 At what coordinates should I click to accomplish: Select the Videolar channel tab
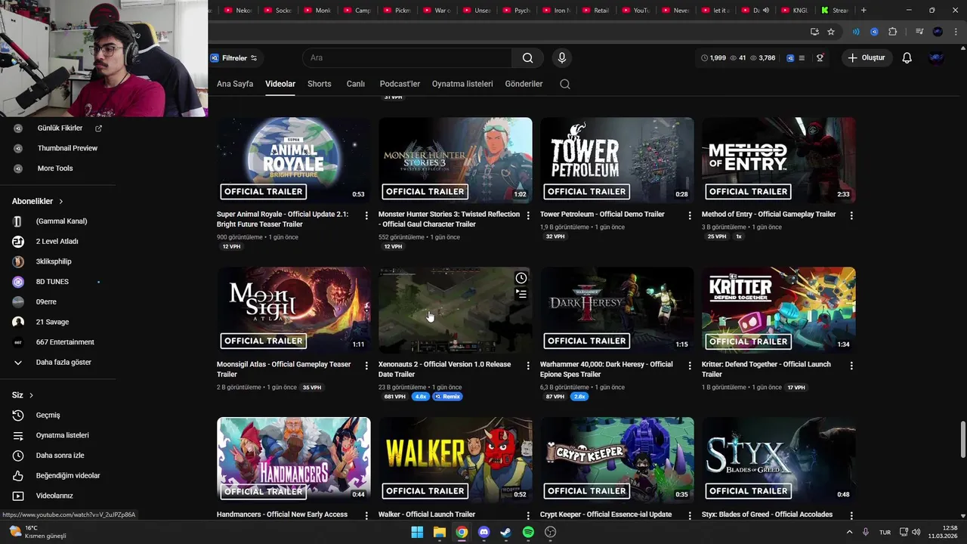click(x=280, y=84)
